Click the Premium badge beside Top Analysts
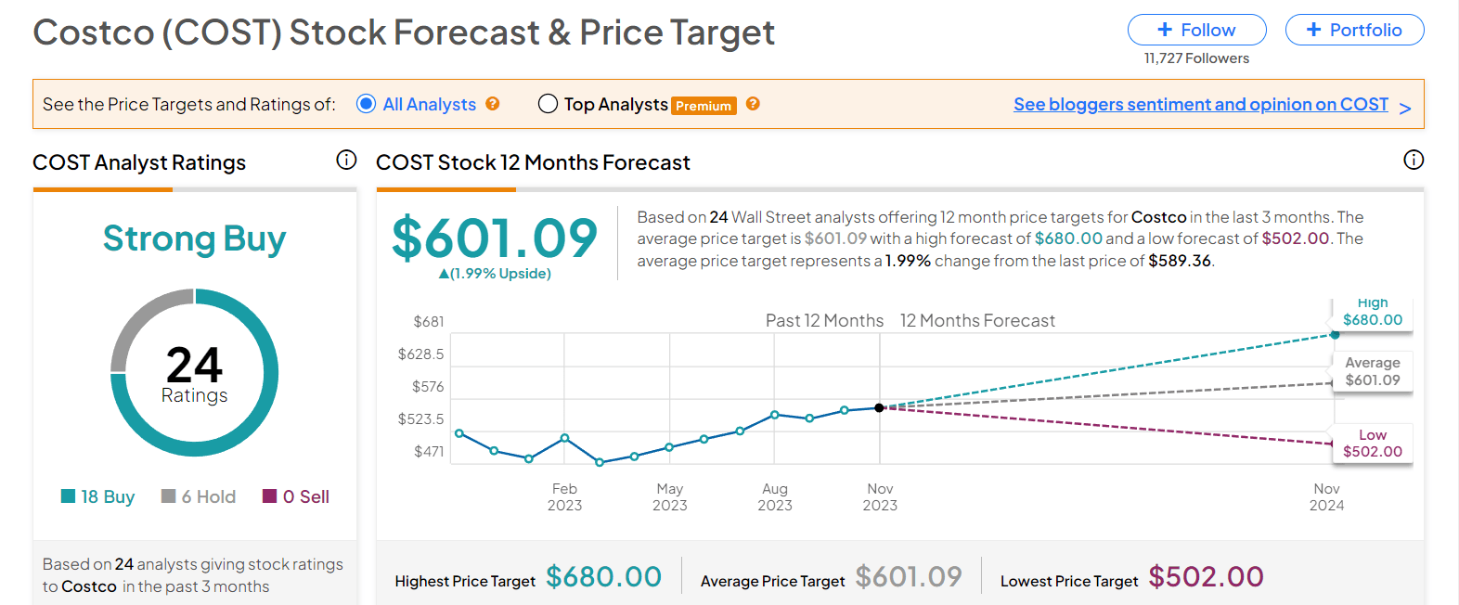The height and width of the screenshot is (605, 1459). coord(704,106)
